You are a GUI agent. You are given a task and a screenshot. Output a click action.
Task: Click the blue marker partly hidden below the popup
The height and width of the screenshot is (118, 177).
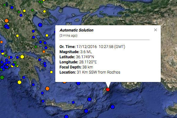tap(78, 83)
